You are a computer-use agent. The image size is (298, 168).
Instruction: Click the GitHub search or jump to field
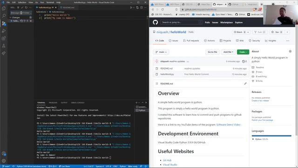181,22
